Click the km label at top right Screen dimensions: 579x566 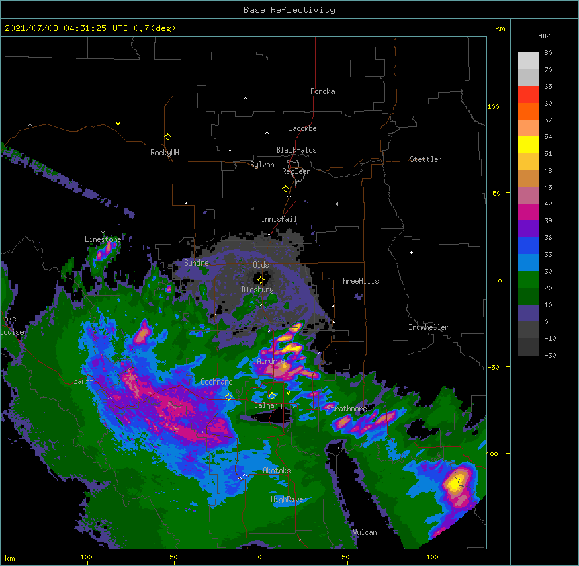(x=500, y=28)
